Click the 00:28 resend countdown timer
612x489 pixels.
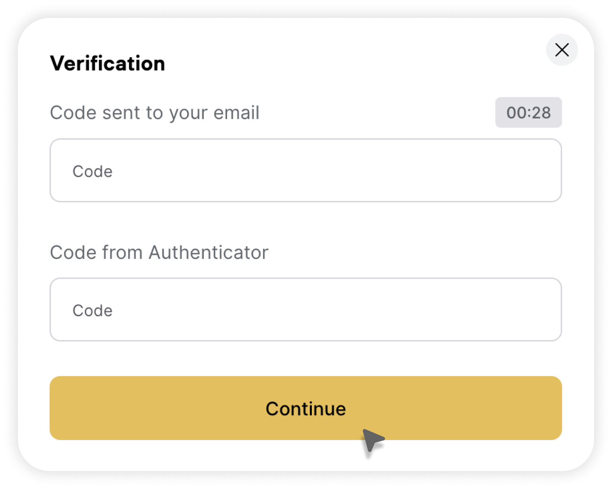click(x=528, y=113)
